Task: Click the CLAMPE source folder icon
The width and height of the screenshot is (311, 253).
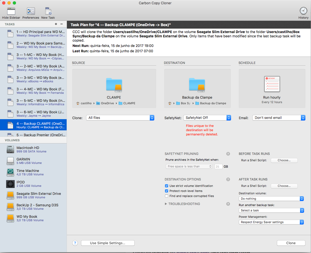Action: tap(114, 85)
